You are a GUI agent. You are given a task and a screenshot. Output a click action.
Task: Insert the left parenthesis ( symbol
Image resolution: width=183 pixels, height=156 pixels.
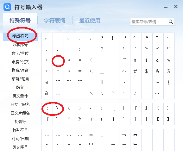47,108
